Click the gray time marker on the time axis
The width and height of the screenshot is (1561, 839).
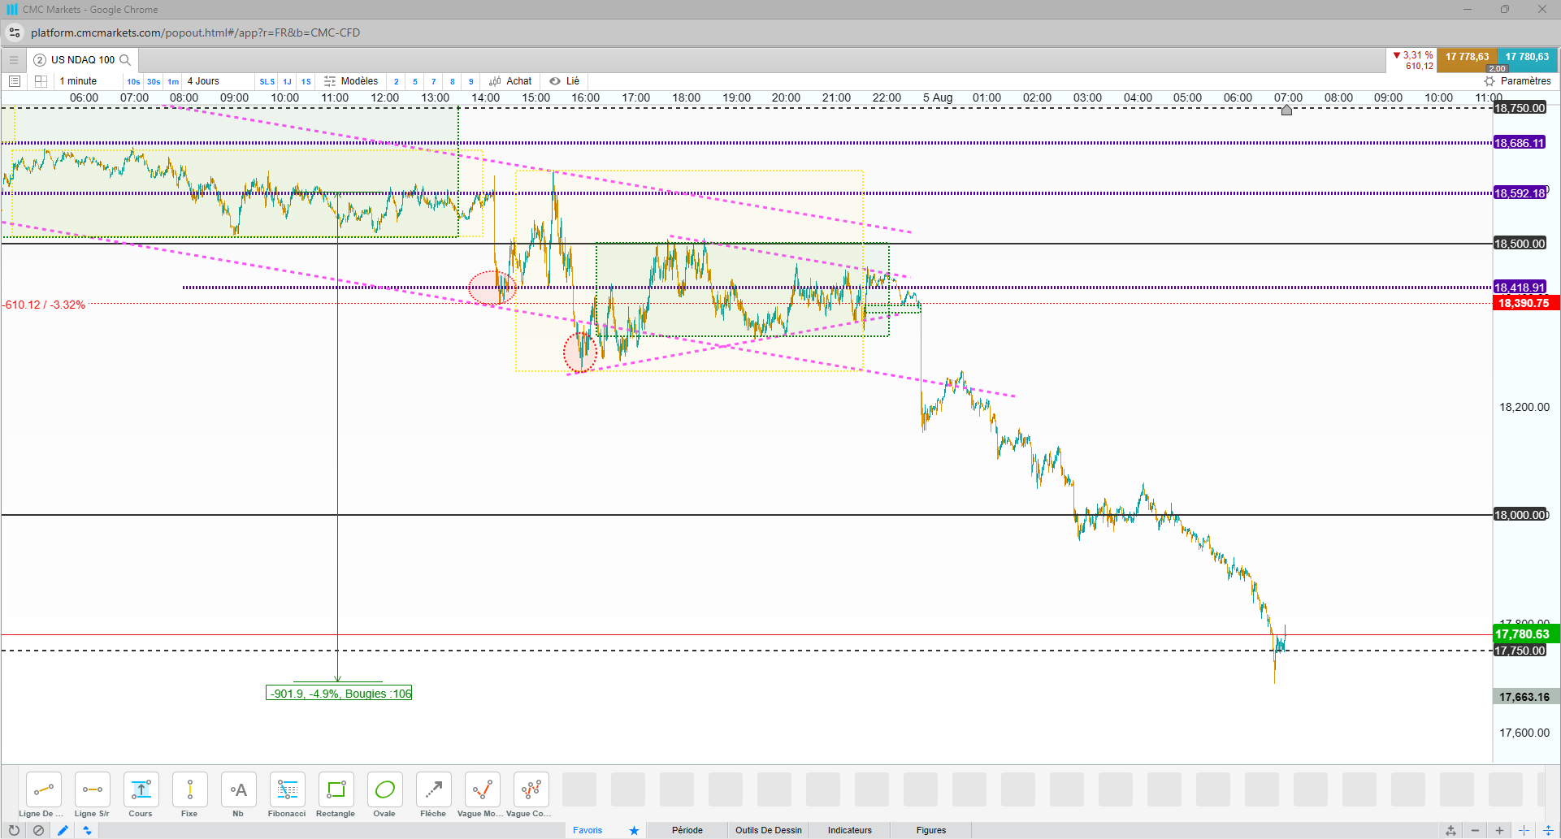(x=1286, y=110)
